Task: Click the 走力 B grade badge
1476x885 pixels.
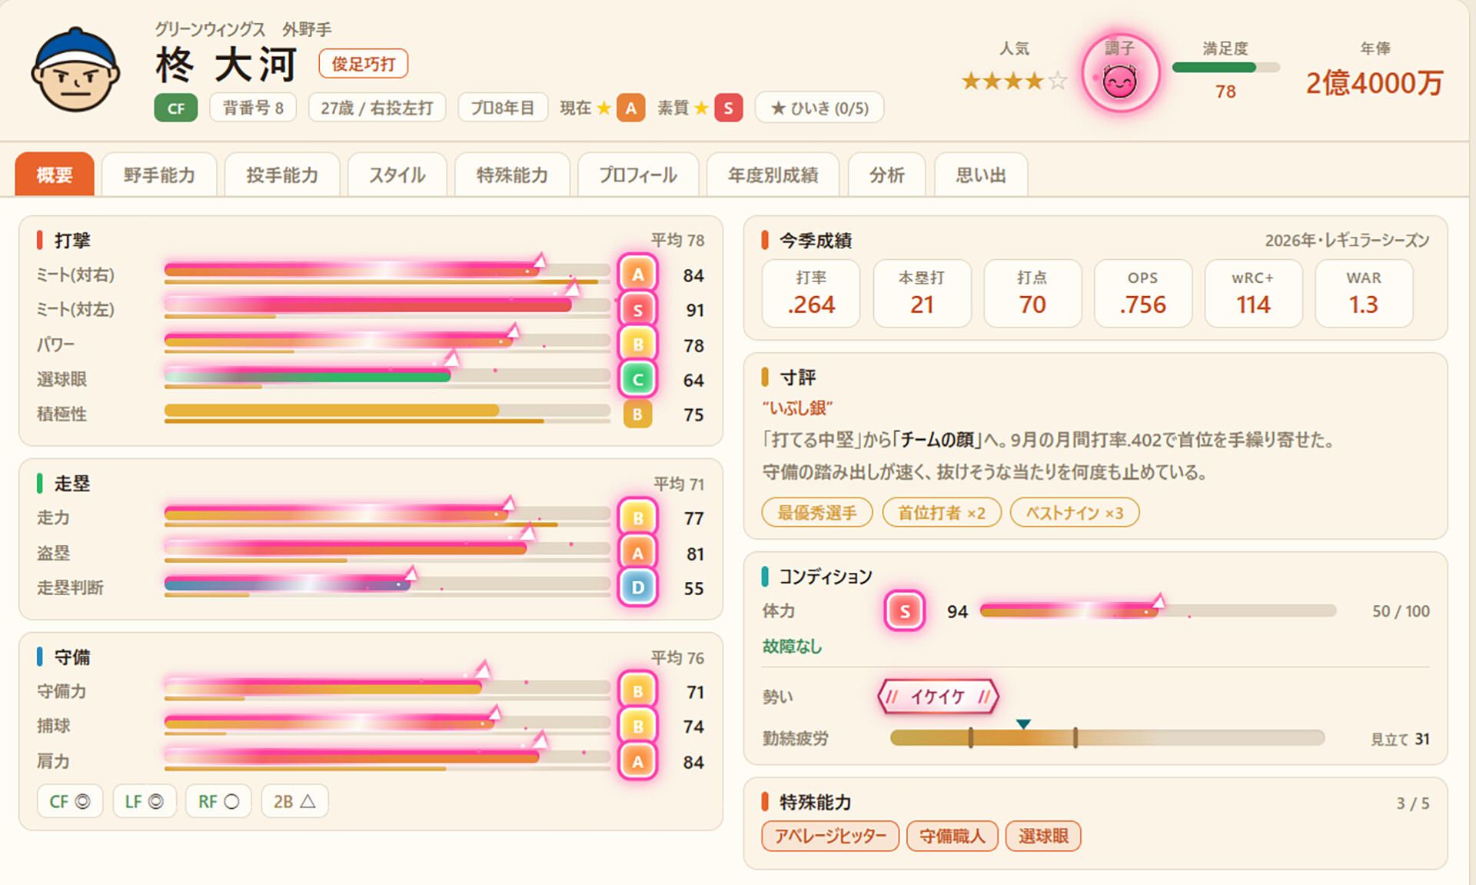Action: 637,518
